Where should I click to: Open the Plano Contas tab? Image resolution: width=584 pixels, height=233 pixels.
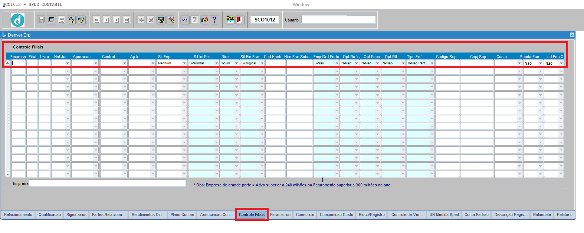click(182, 215)
